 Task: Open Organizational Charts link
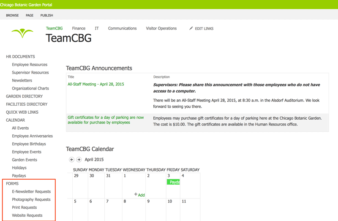(30, 88)
